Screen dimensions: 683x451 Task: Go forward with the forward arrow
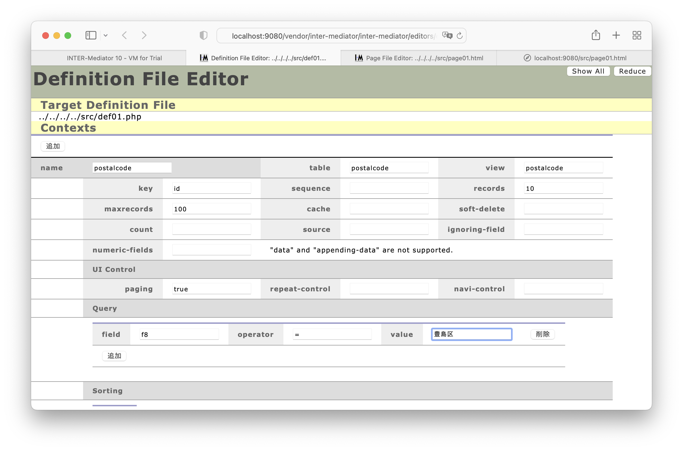(x=144, y=35)
